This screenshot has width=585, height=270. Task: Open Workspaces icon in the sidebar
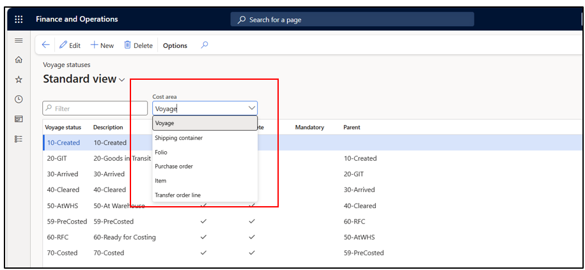[x=19, y=119]
